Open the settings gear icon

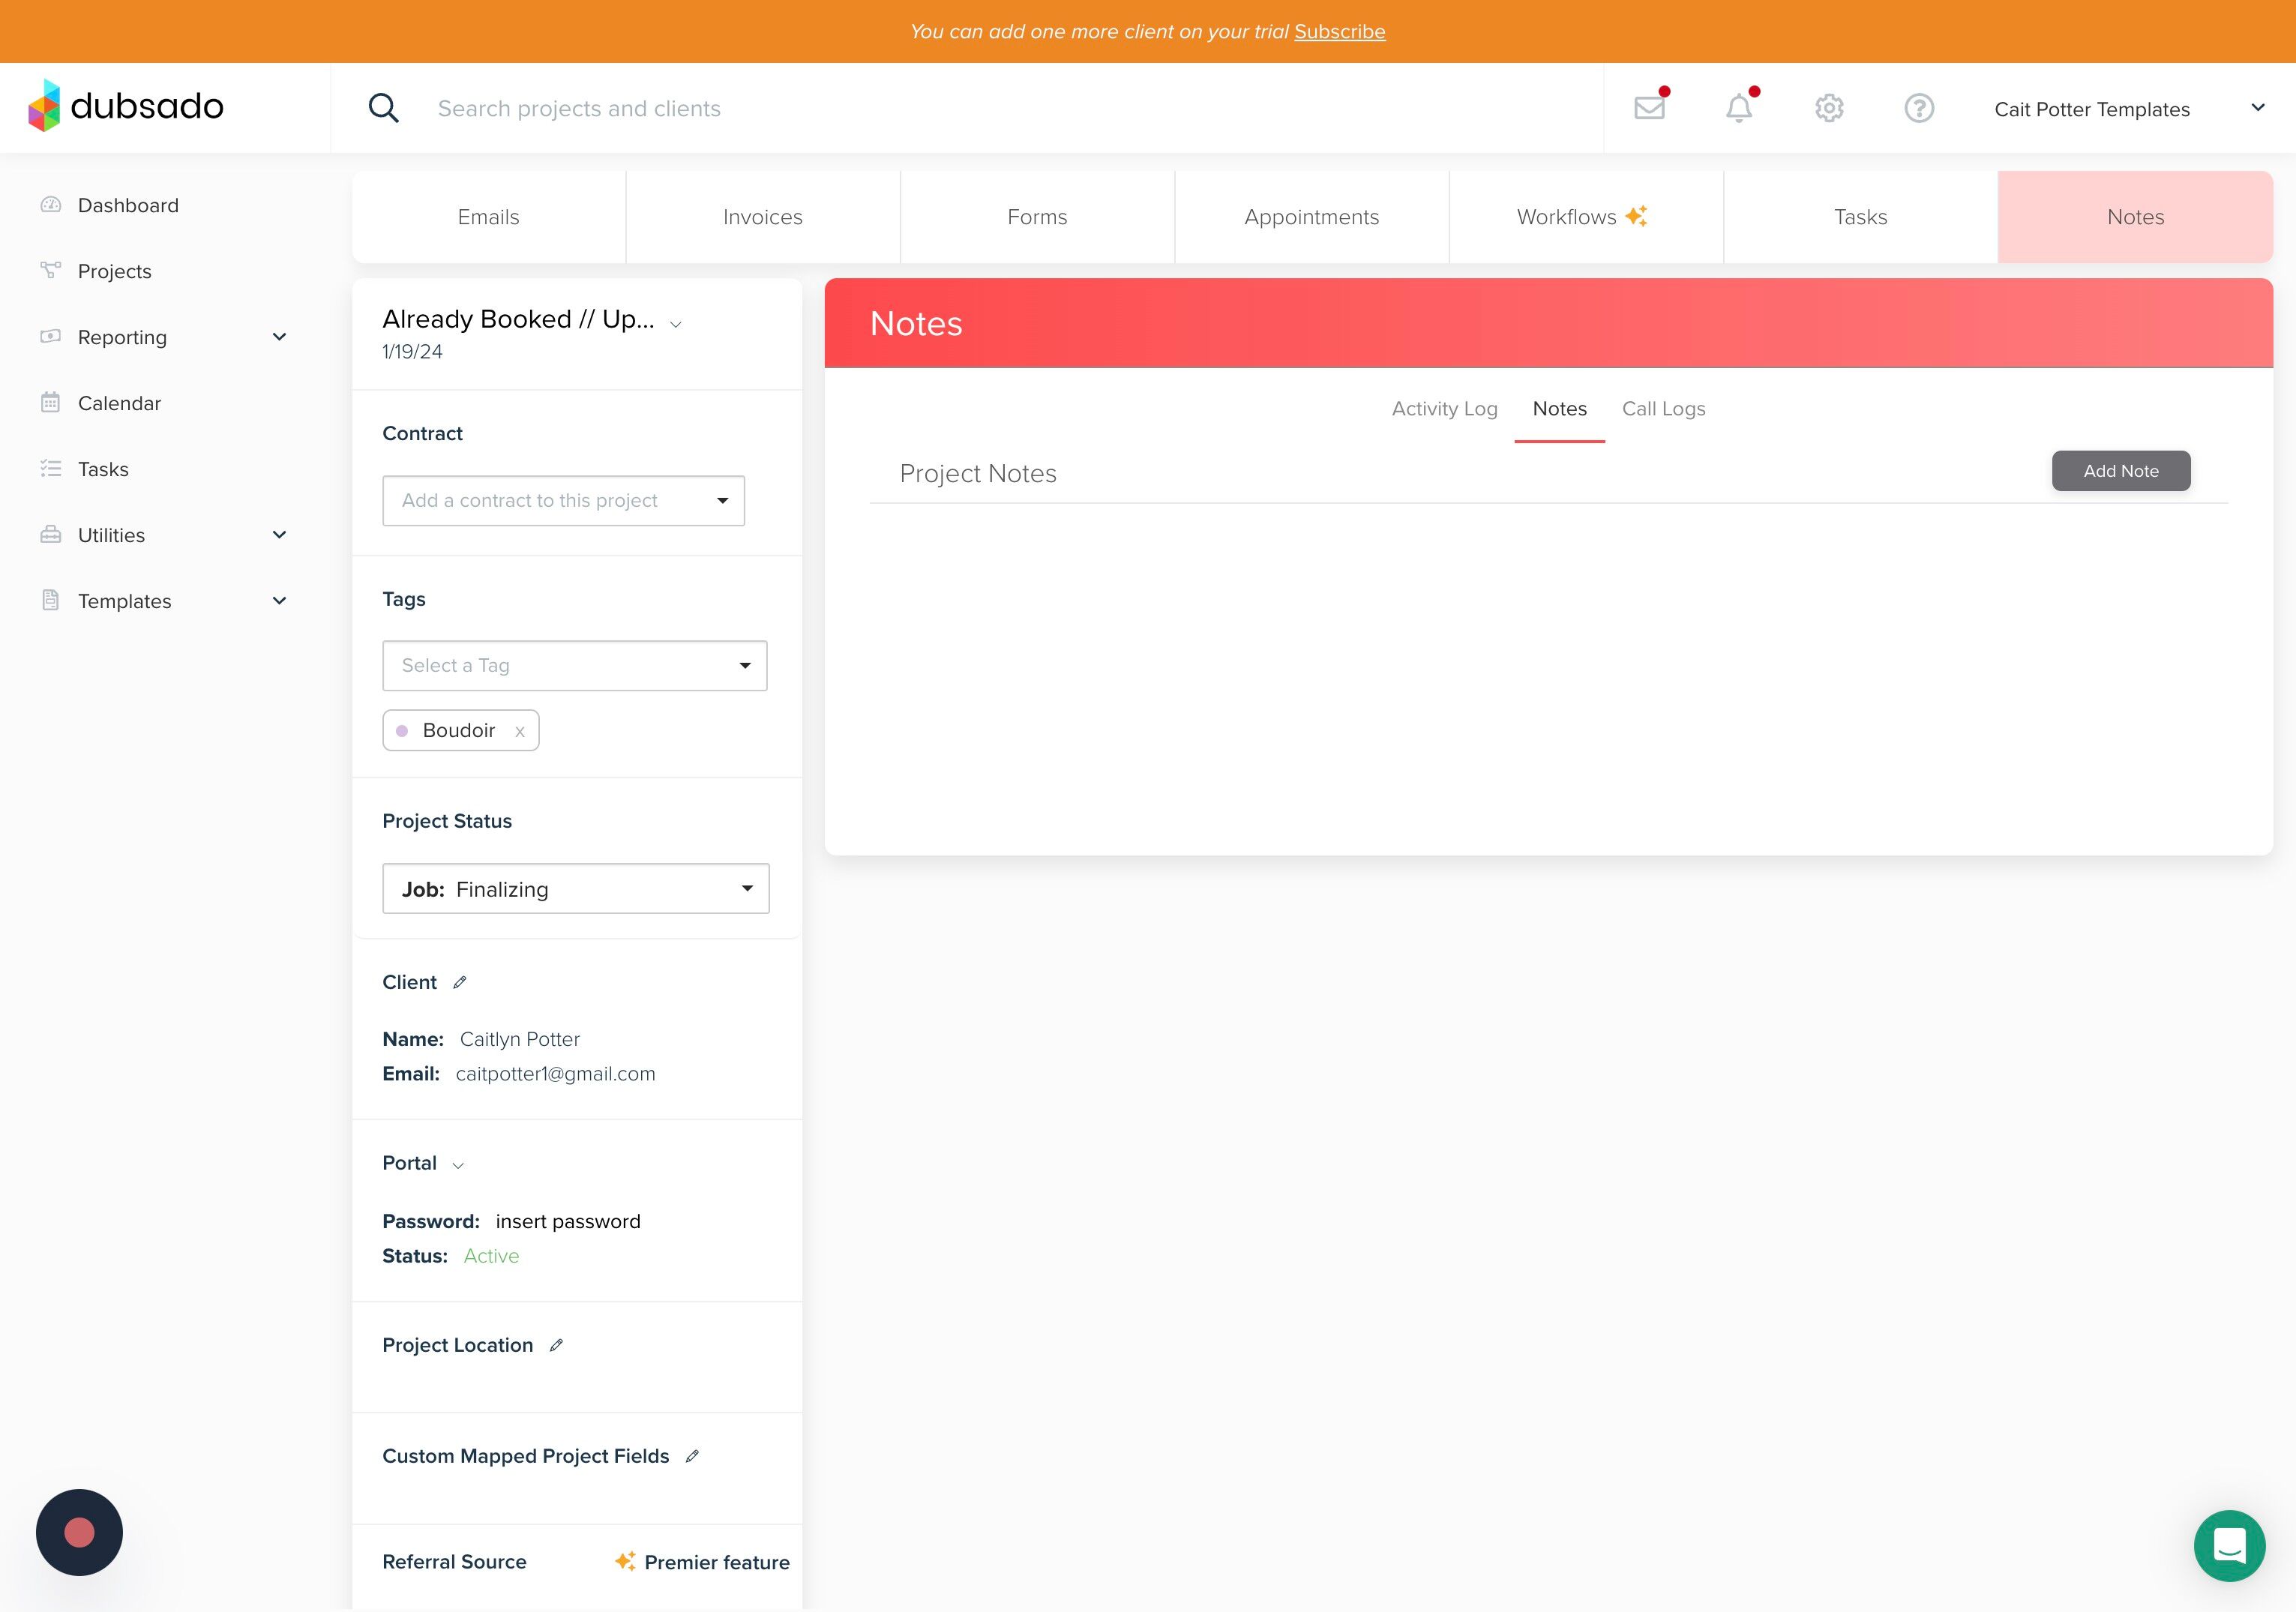(1829, 108)
